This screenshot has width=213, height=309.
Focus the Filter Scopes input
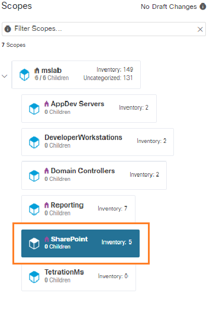(104, 29)
